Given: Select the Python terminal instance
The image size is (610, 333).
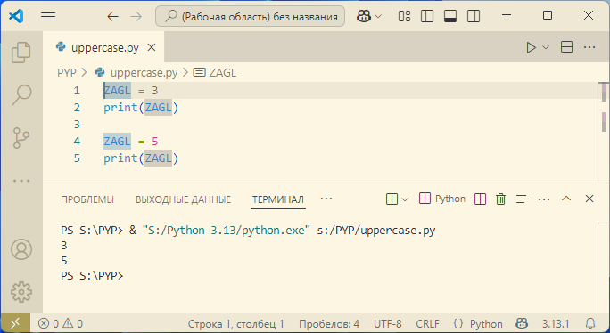Looking at the screenshot, I should (442, 199).
